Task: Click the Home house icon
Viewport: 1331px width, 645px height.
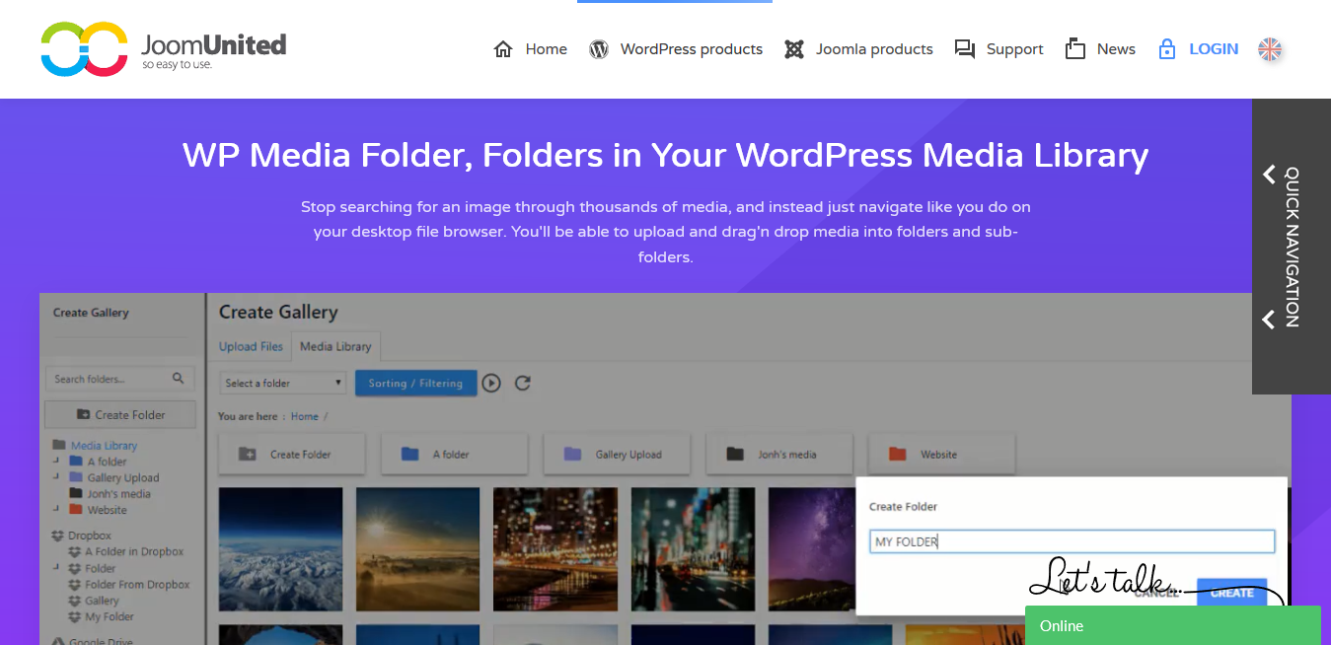Action: (x=503, y=49)
